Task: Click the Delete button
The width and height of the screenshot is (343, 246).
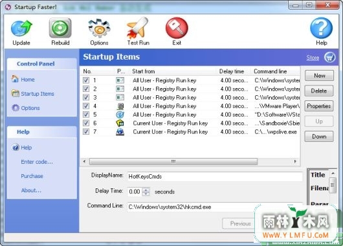Action: click(319, 91)
